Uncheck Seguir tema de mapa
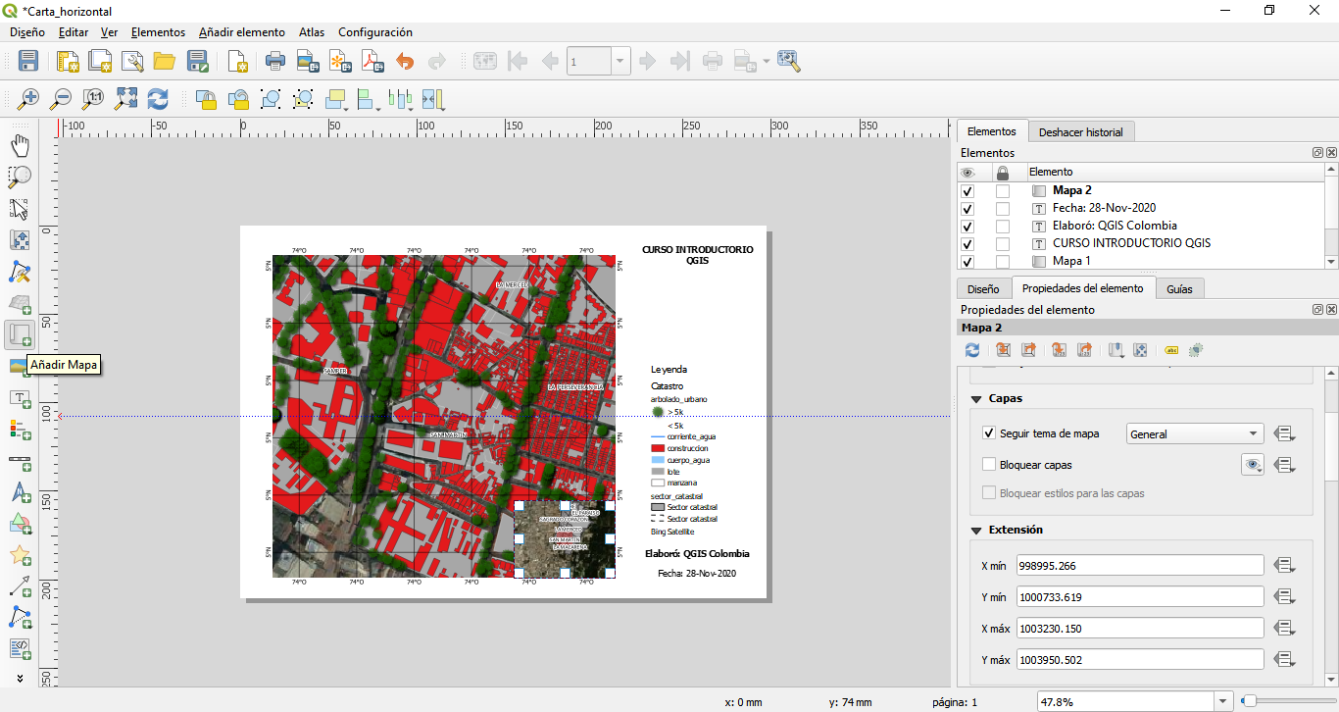The height and width of the screenshot is (712, 1339). click(989, 433)
